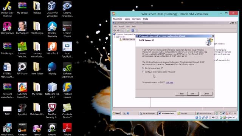Open FreeRide Games desktop icon
The height and width of the screenshot is (136, 242).
coord(67,91)
